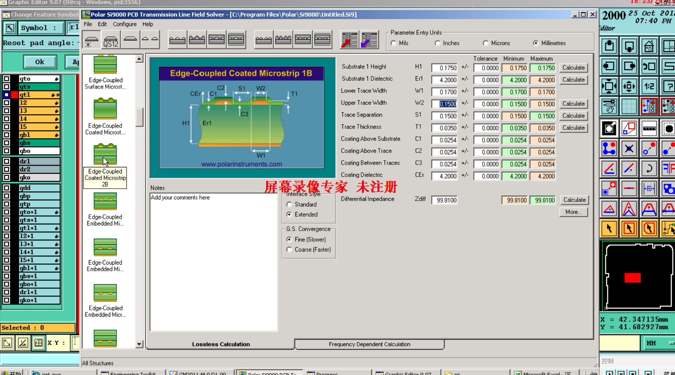Click the MM units button in editor
The width and height of the screenshot is (675, 375).
pos(658,343)
